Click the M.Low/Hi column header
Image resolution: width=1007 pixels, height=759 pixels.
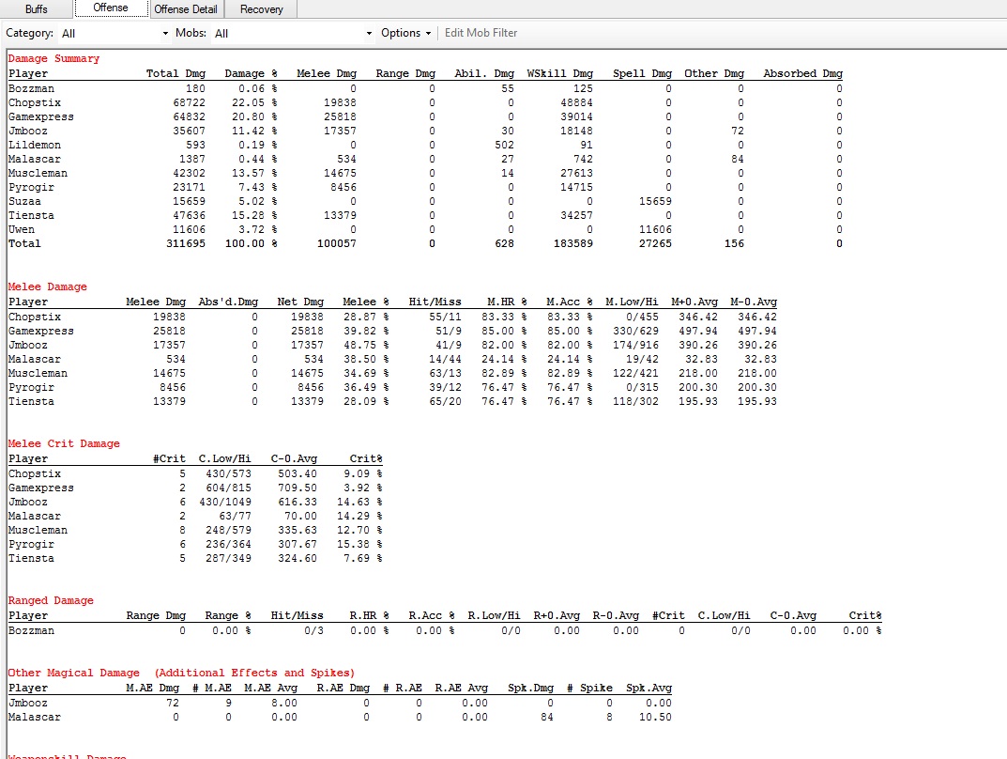(x=629, y=302)
